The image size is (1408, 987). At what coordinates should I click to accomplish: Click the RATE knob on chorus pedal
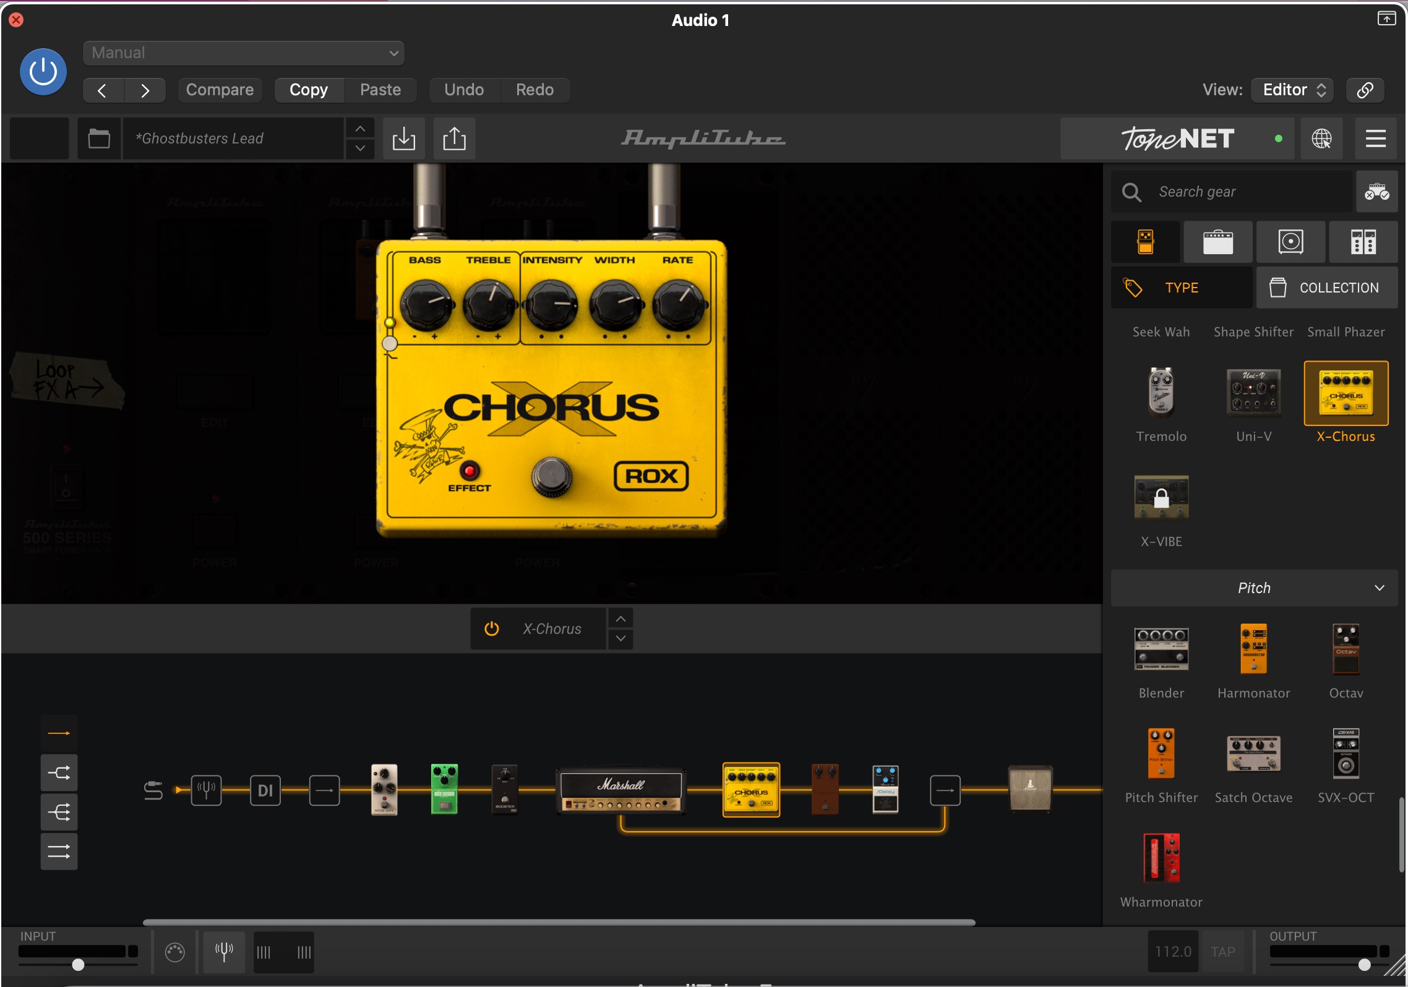click(679, 304)
